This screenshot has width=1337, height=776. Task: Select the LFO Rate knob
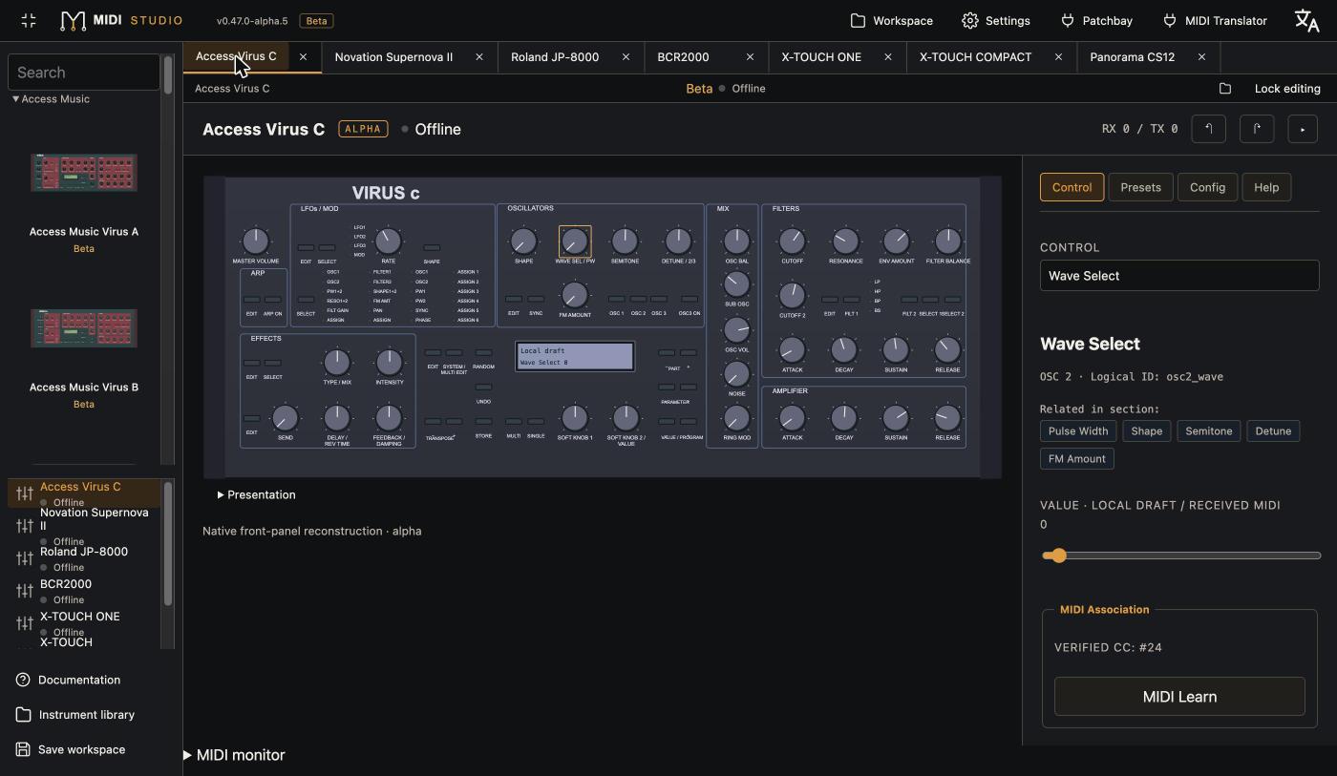(x=388, y=241)
